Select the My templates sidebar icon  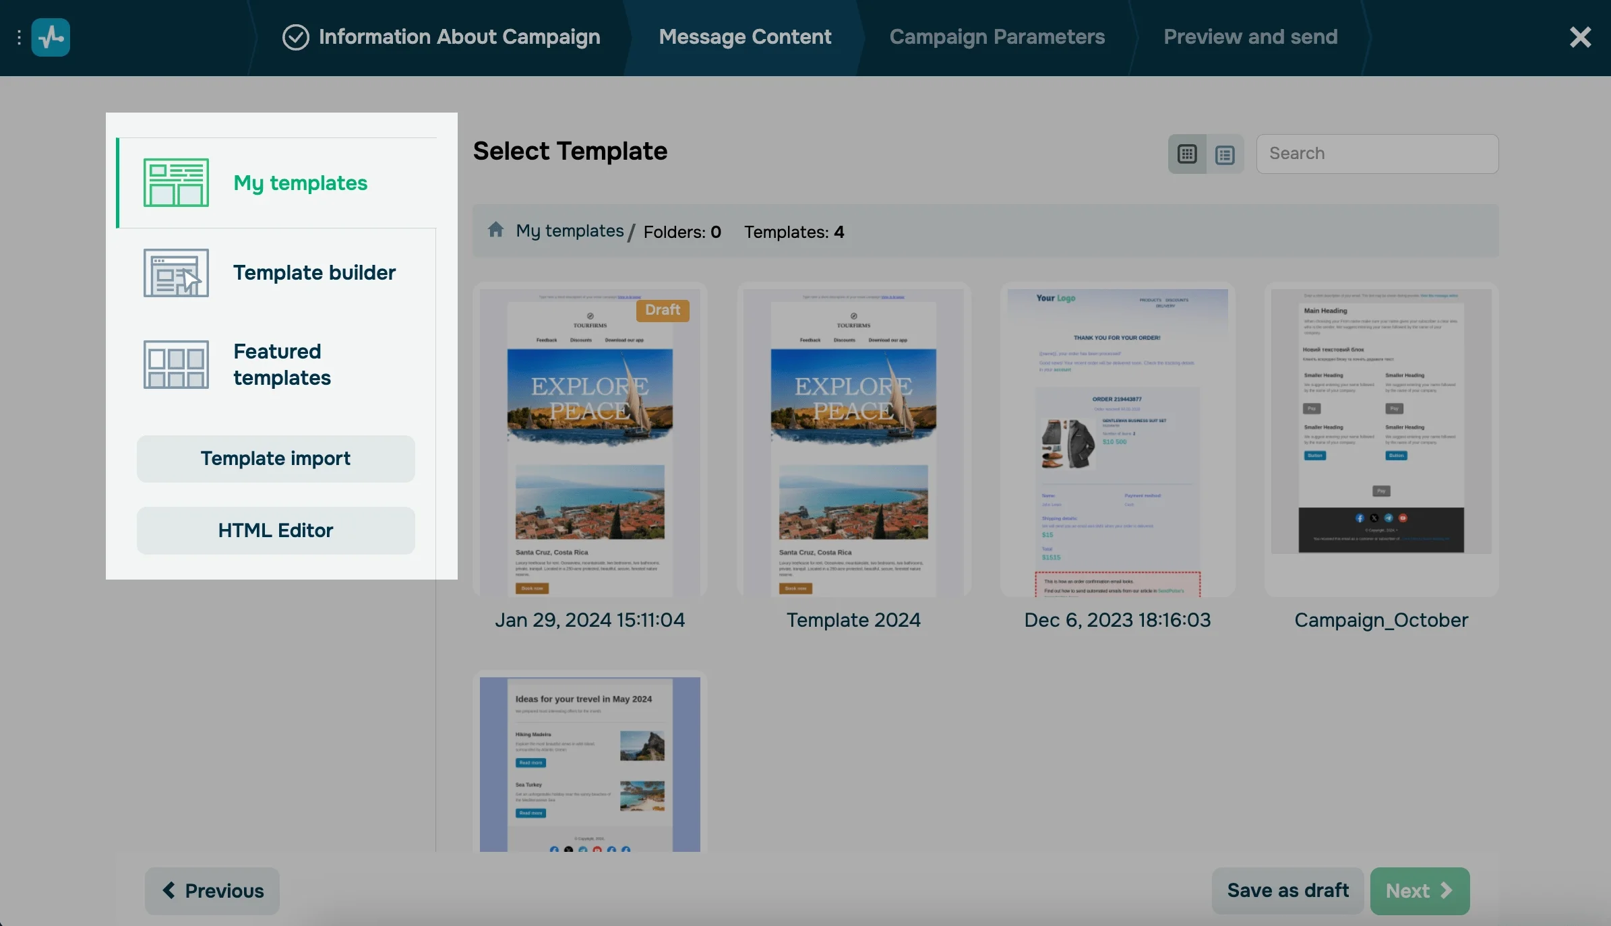click(x=175, y=182)
